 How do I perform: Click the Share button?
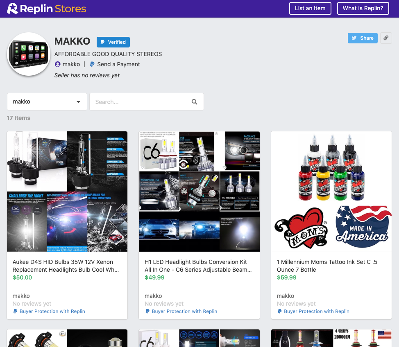click(x=363, y=38)
